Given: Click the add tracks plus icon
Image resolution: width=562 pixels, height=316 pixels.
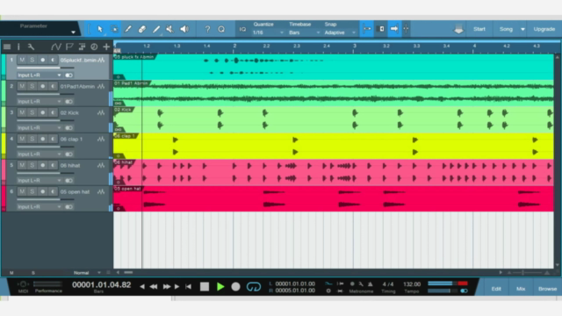Looking at the screenshot, I should [106, 47].
